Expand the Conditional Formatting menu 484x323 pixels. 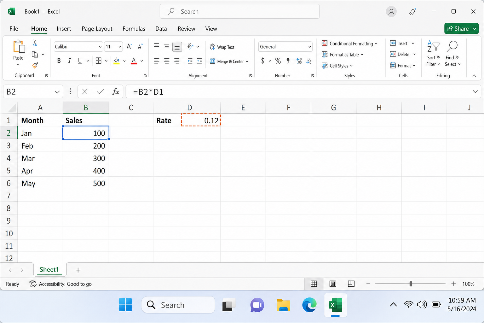[349, 44]
